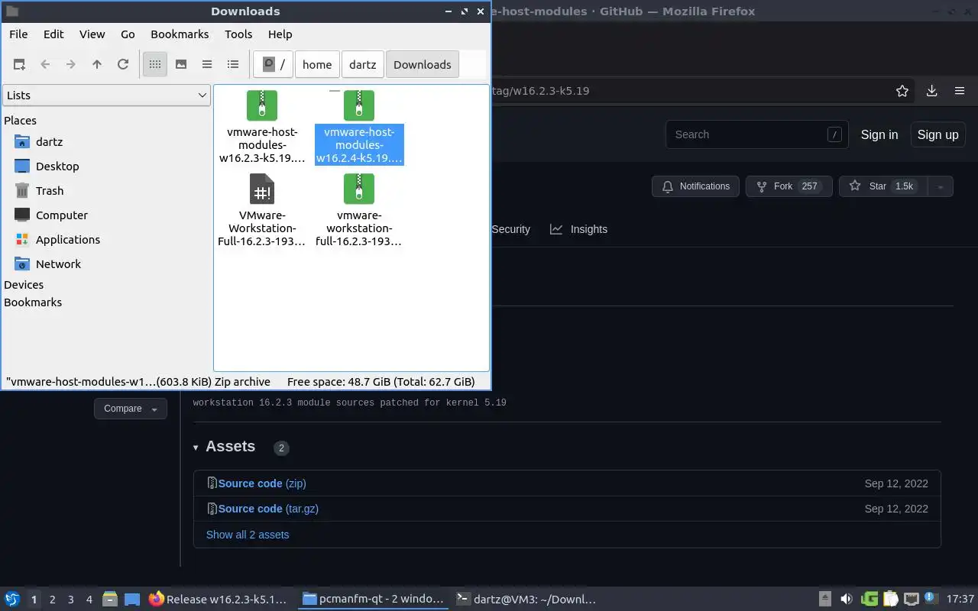This screenshot has width=978, height=611.
Task: Open the Lists side pane dropdown
Action: tap(106, 95)
